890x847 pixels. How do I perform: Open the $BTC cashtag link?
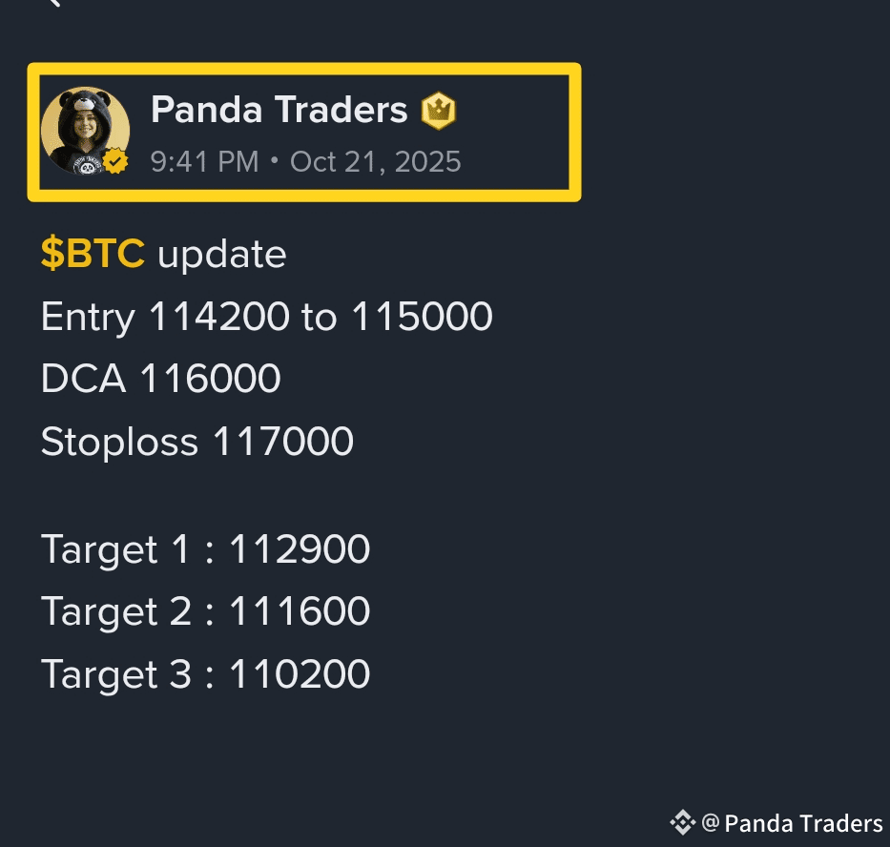tap(93, 253)
